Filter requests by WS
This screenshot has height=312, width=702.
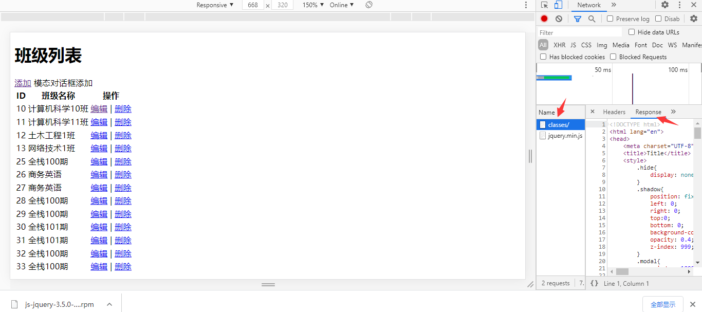coord(672,45)
